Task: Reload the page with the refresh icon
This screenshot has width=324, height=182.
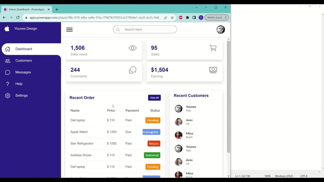Action: coord(18,17)
